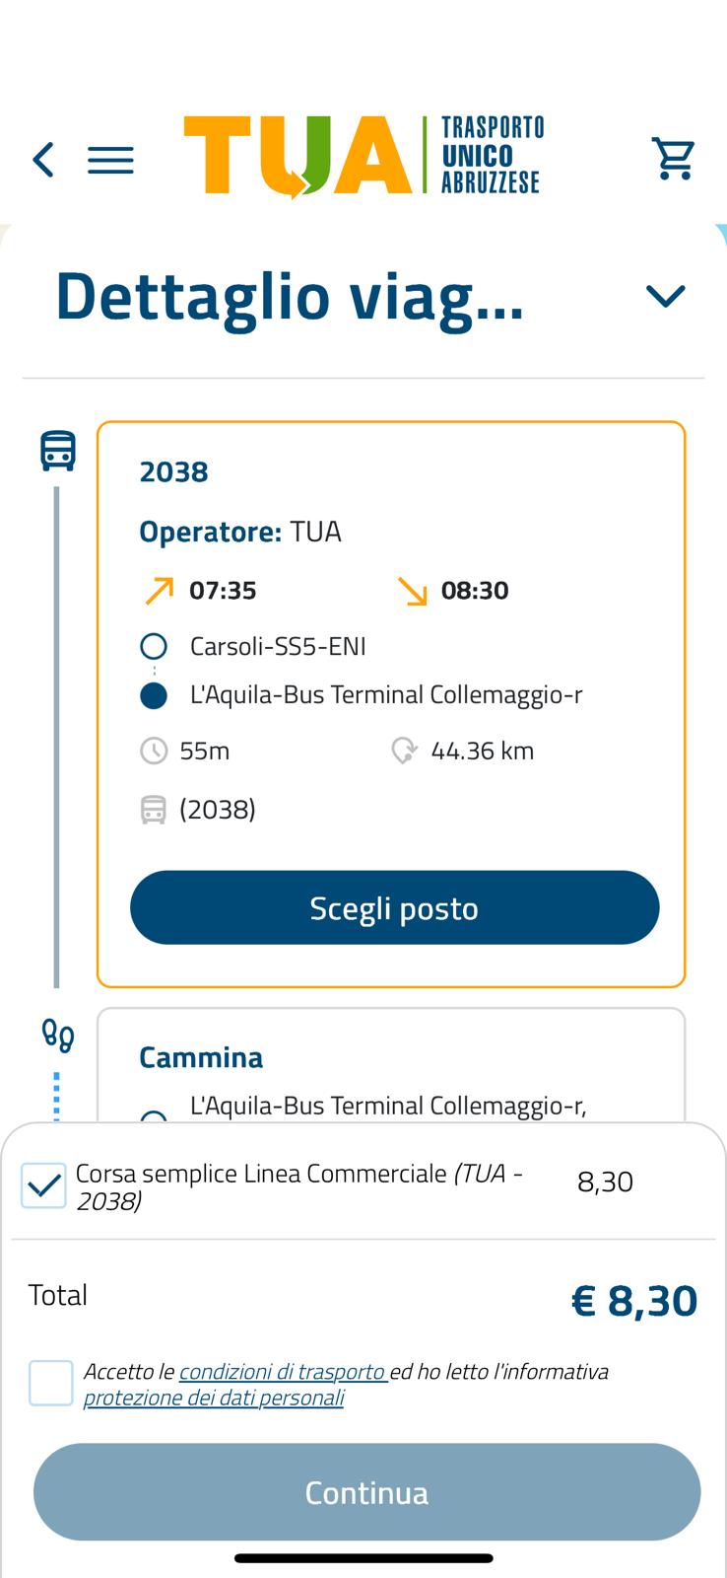Screen dimensions: 727x1578
Task: Collapse Dettaglio viaggio with the chevron
Action: click(x=665, y=296)
